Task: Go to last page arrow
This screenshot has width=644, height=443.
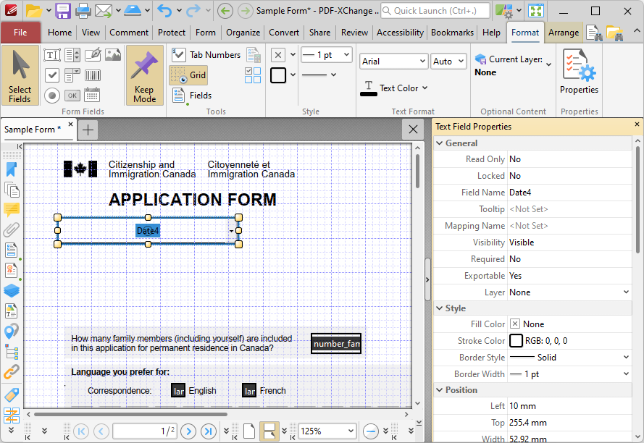Action: pyautogui.click(x=208, y=431)
